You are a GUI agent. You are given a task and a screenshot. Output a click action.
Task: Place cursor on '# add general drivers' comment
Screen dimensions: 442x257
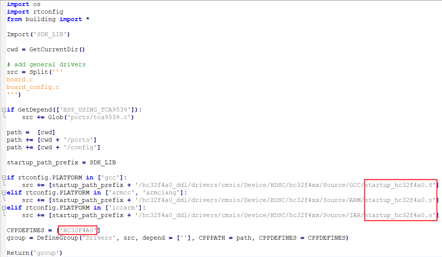pos(46,64)
